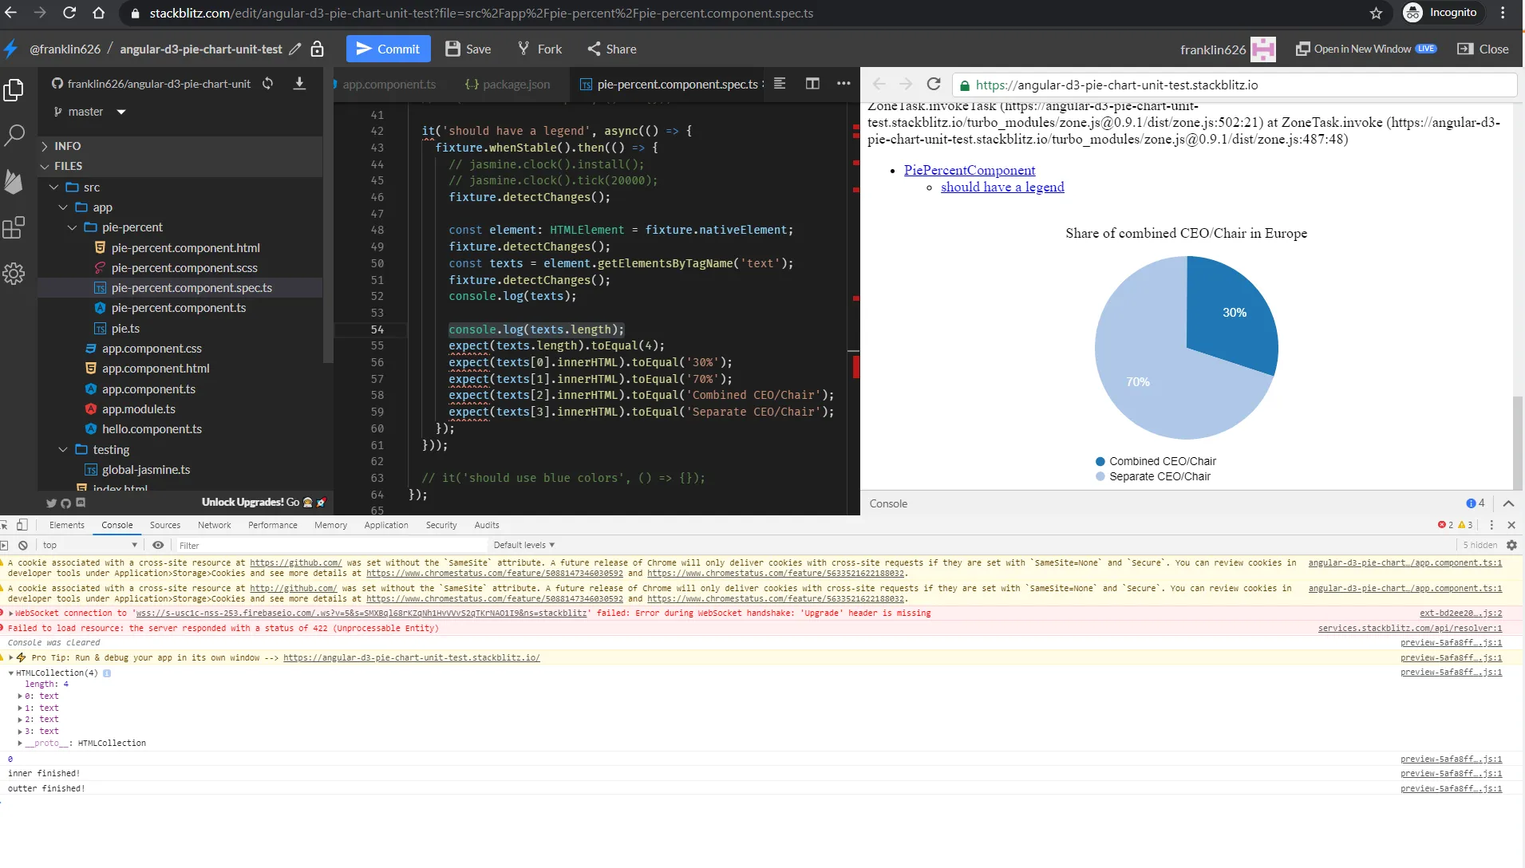Format the document with the lines icon
This screenshot has height=868, width=1525.
780,84
